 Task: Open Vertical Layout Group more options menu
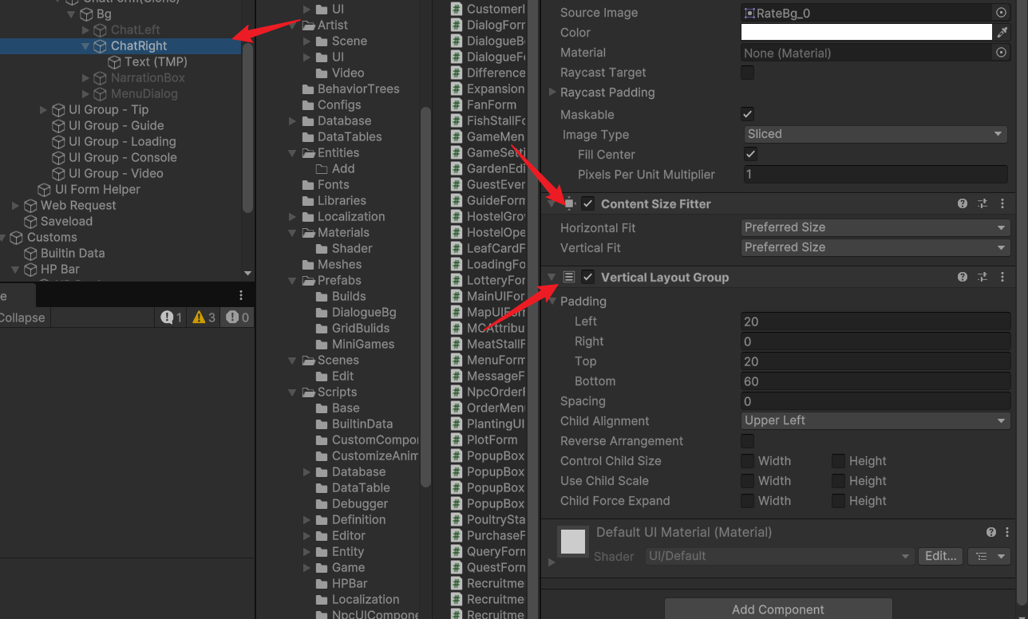click(x=1002, y=278)
